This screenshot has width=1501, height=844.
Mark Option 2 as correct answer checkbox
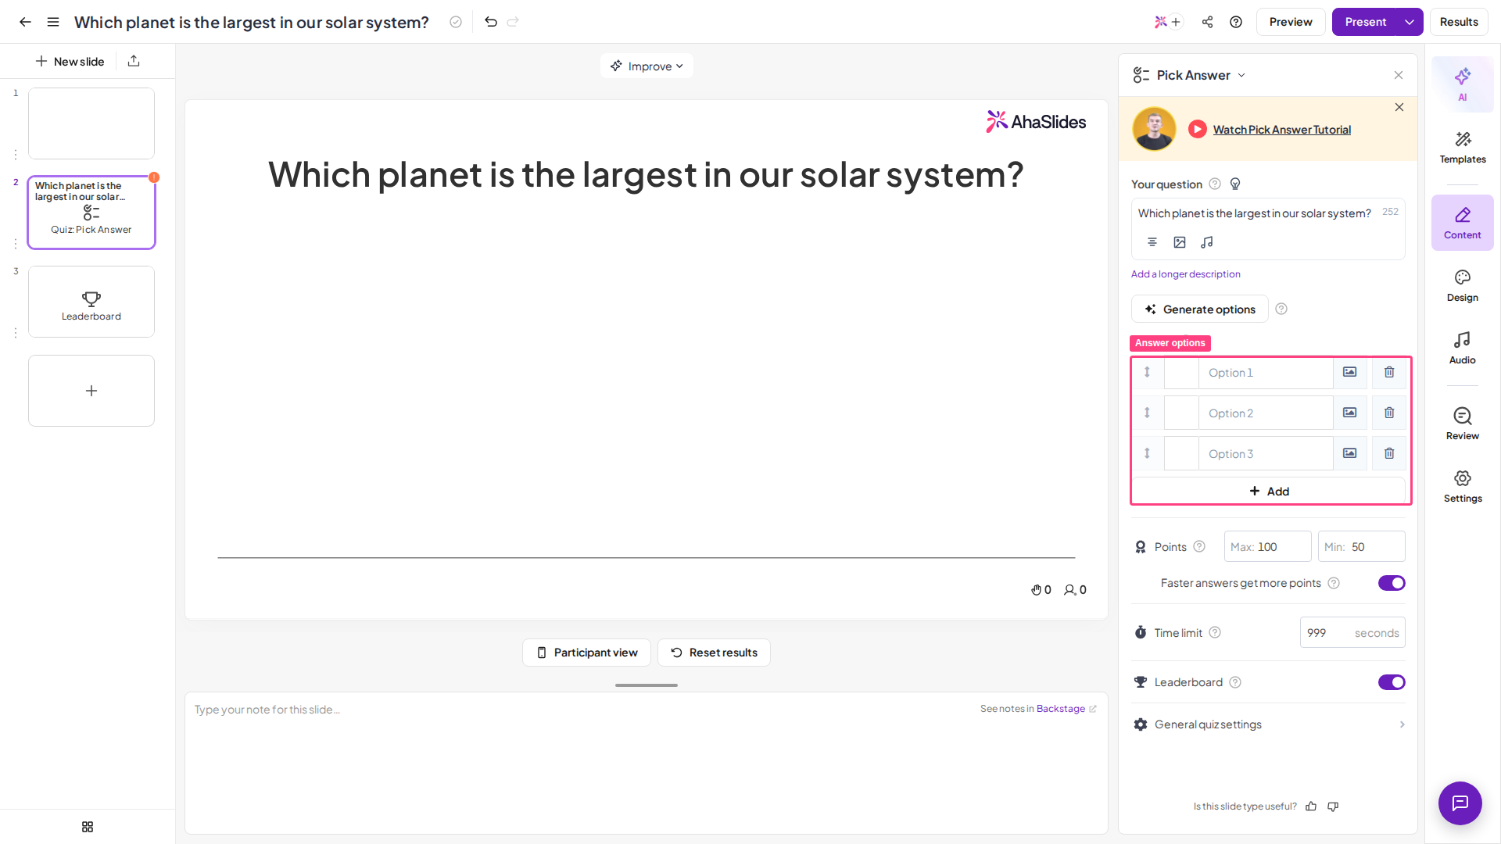1181,413
